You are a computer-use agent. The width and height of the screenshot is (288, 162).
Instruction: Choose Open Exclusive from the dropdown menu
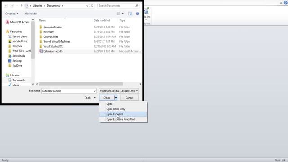click(123, 114)
